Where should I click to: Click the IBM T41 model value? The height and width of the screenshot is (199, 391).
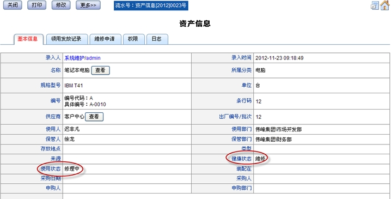[74, 86]
